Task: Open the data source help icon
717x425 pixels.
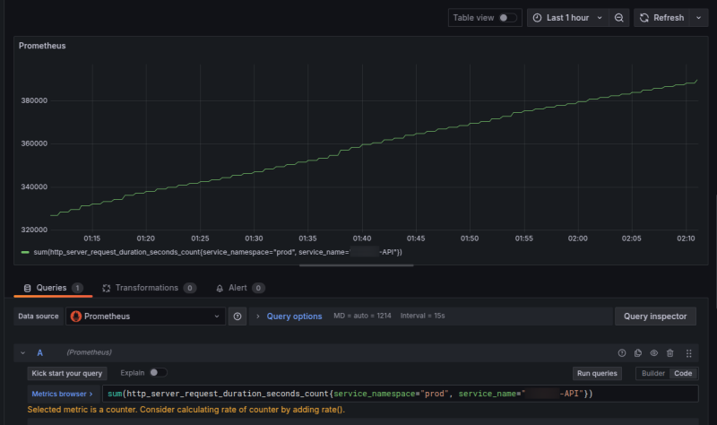Action: pyautogui.click(x=238, y=317)
